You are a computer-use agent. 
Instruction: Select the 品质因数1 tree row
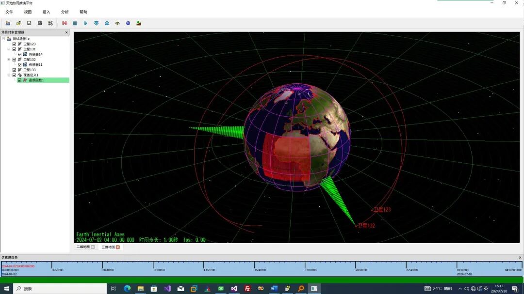[x=43, y=80]
